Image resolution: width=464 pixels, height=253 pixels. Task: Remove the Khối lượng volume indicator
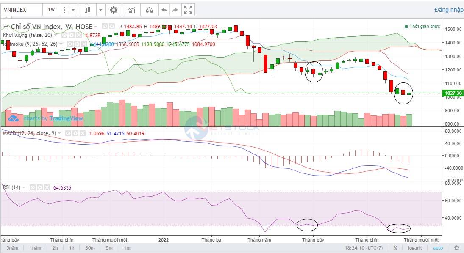click(79, 35)
